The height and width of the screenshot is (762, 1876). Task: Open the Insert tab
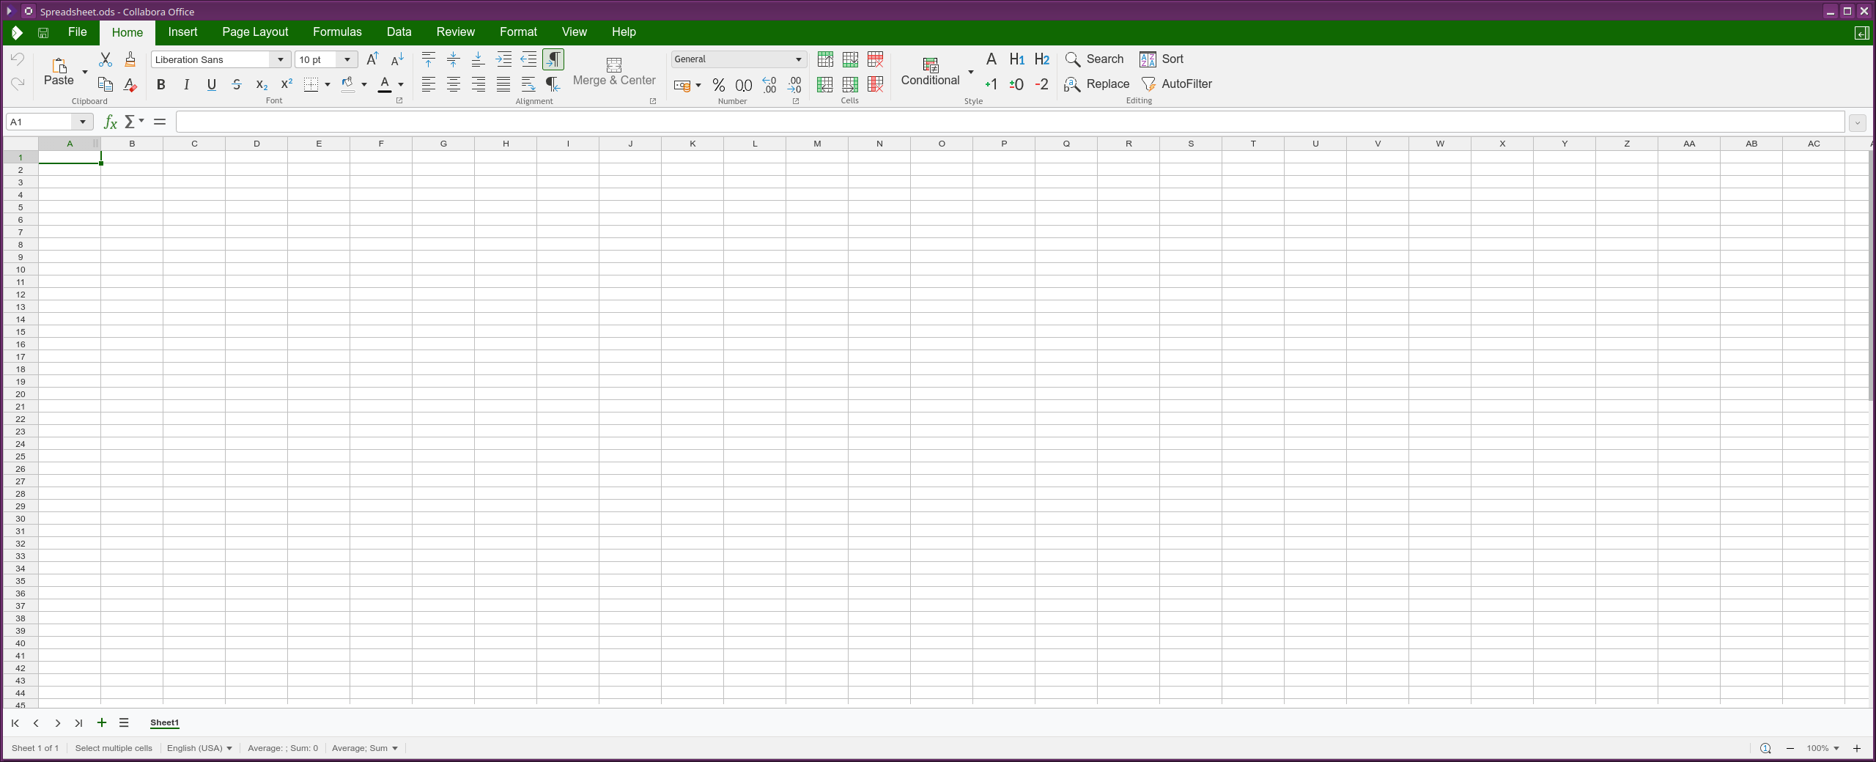182,32
